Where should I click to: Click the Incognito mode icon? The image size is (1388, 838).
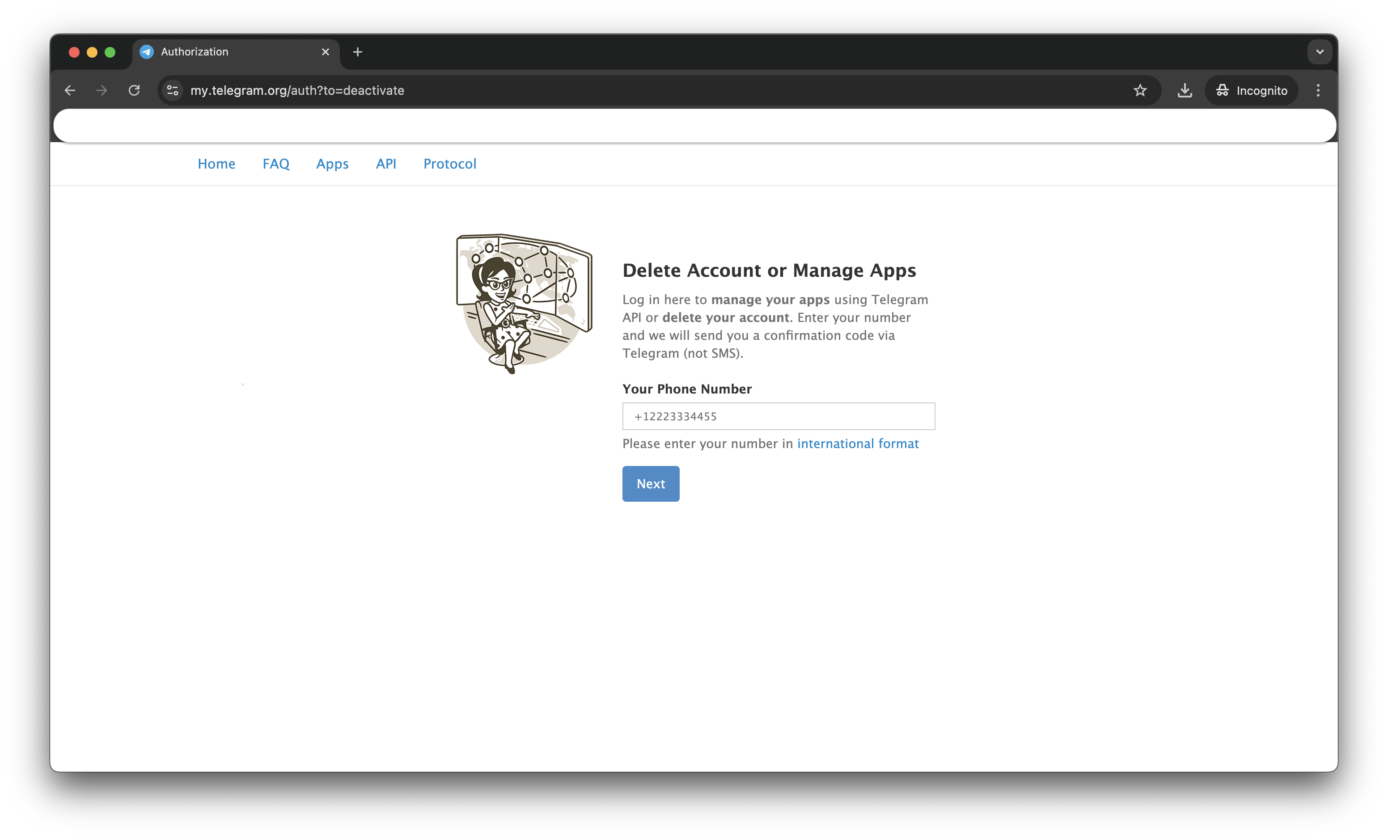tap(1223, 90)
